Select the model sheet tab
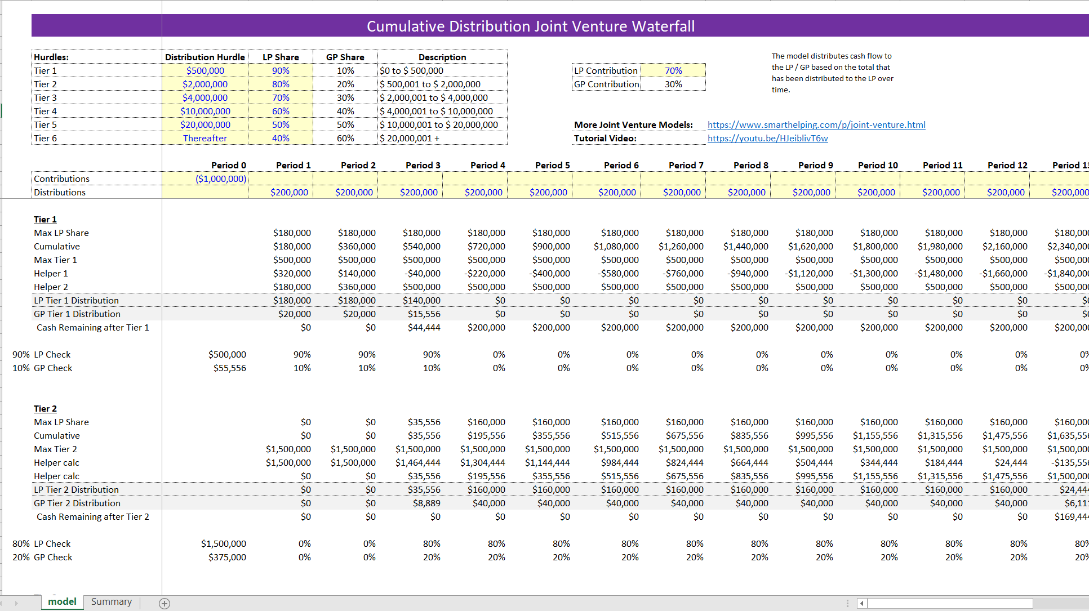 coord(62,601)
